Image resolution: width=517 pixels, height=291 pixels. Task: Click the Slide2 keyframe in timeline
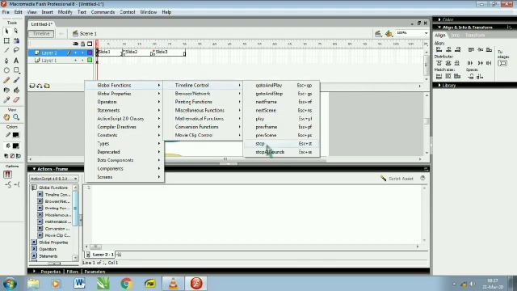point(124,53)
